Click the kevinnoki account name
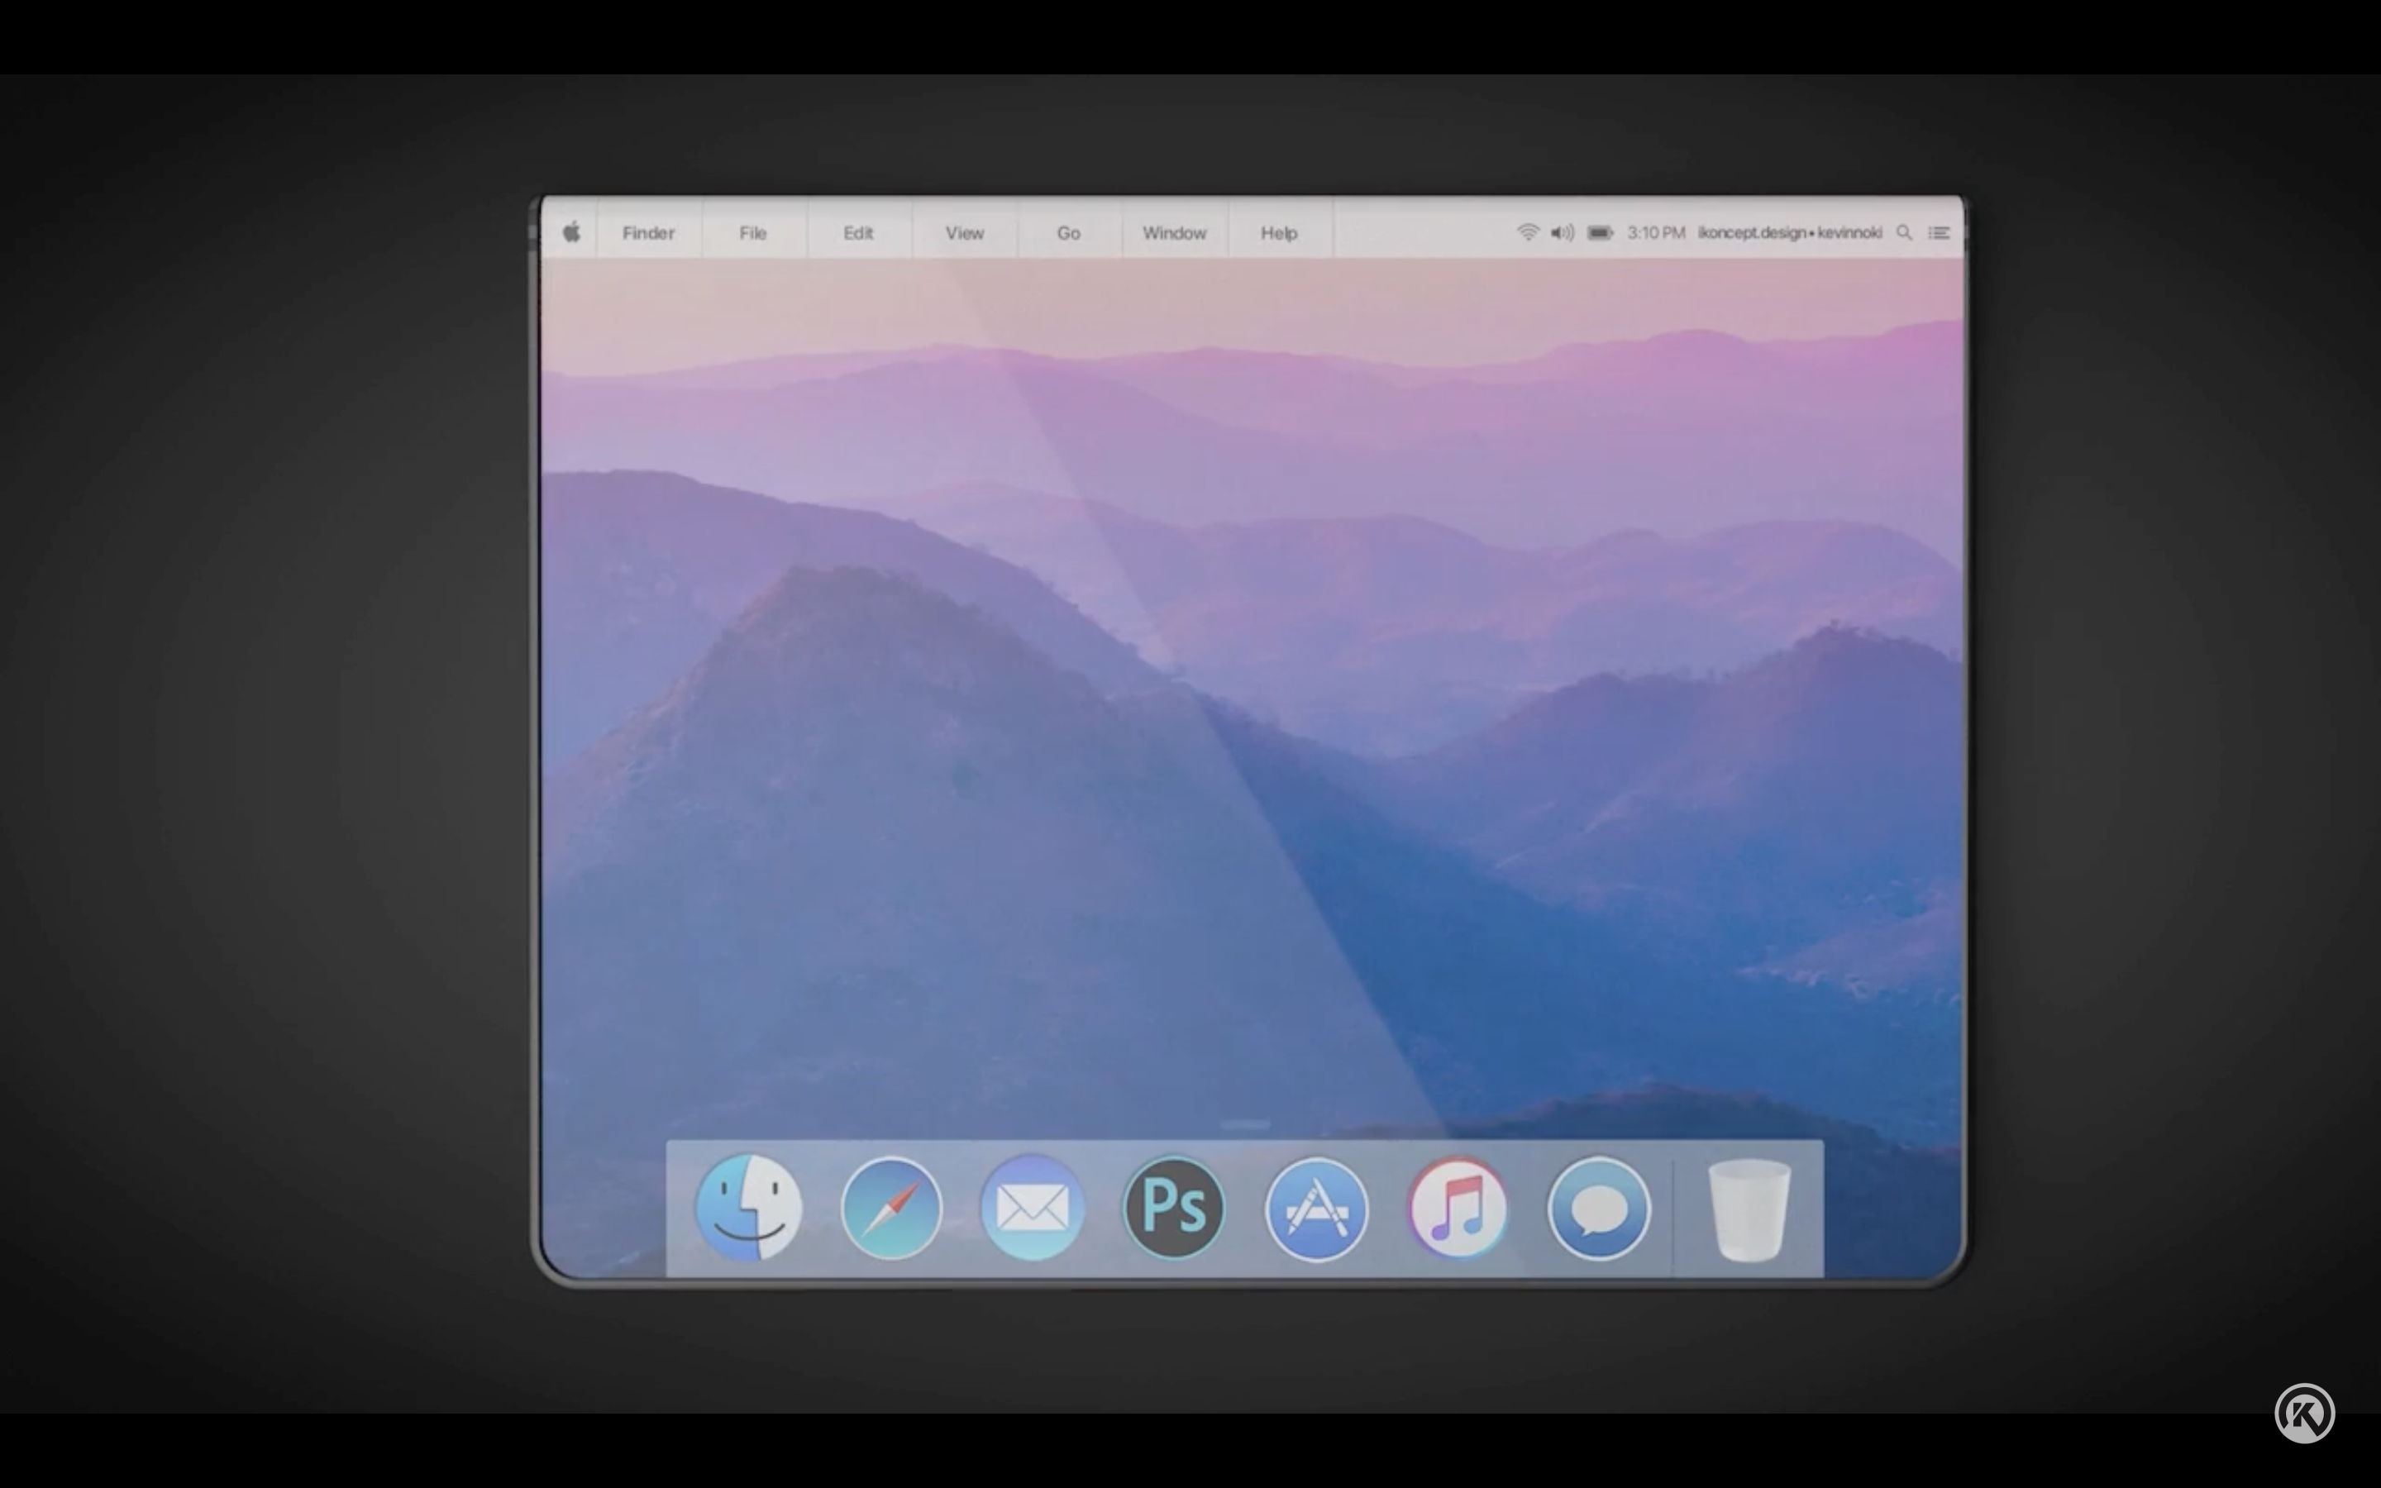 coord(1849,232)
